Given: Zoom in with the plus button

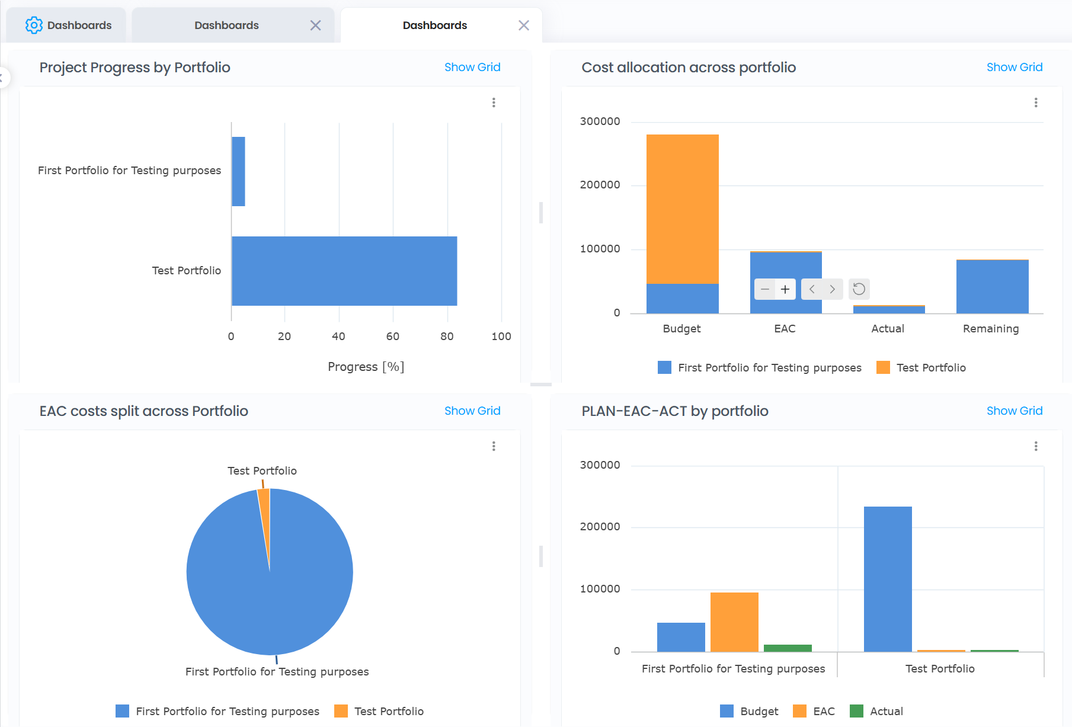Looking at the screenshot, I should (x=785, y=289).
